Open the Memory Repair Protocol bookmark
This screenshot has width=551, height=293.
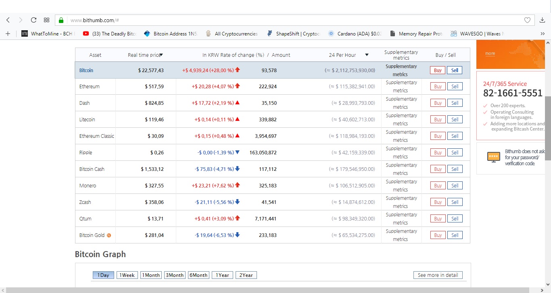tap(416, 34)
